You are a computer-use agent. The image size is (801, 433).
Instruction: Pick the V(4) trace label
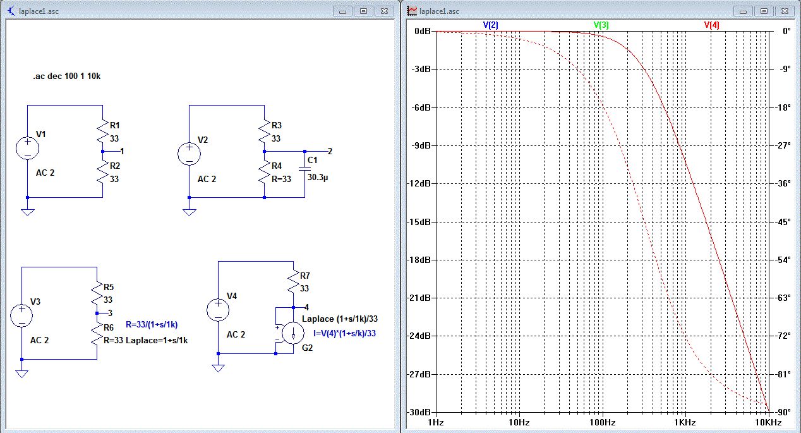pos(711,25)
